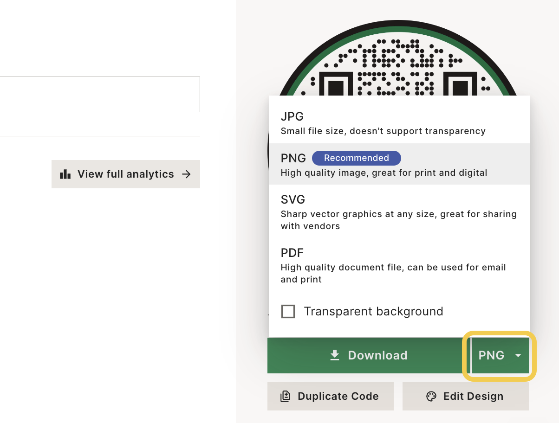Click the green Download button
This screenshot has width=559, height=423.
click(x=369, y=355)
